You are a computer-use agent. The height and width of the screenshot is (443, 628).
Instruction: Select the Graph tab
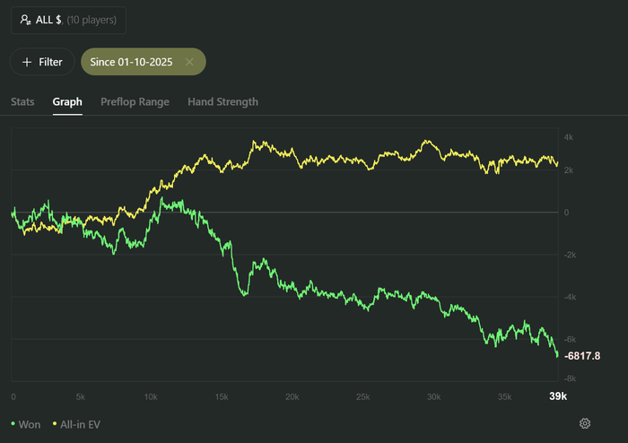(x=67, y=101)
